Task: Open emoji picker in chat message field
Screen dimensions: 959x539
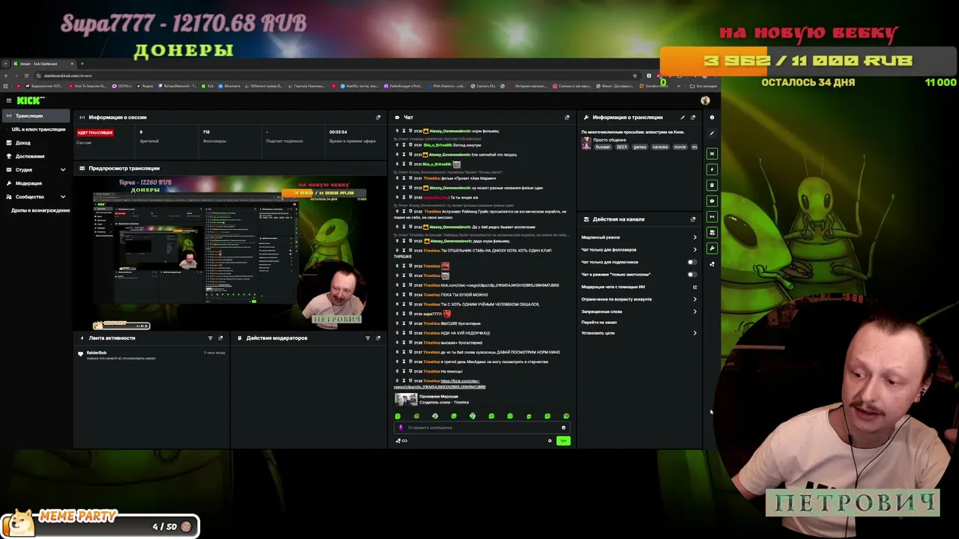Action: click(x=563, y=427)
